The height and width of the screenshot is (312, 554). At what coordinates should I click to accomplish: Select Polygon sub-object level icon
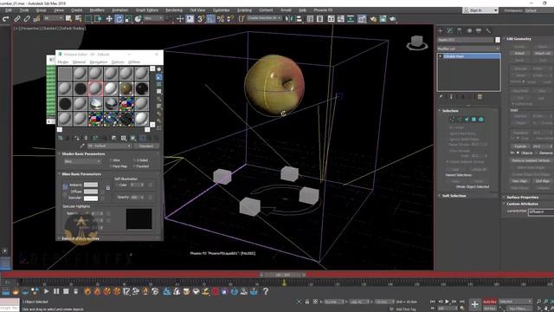coord(473,120)
